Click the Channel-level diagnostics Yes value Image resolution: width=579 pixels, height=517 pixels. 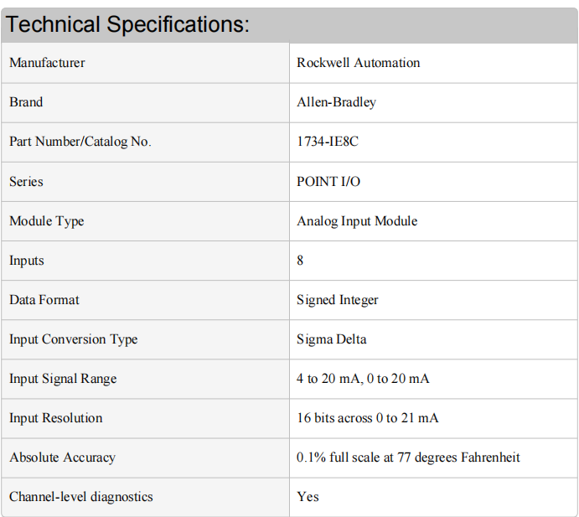308,497
